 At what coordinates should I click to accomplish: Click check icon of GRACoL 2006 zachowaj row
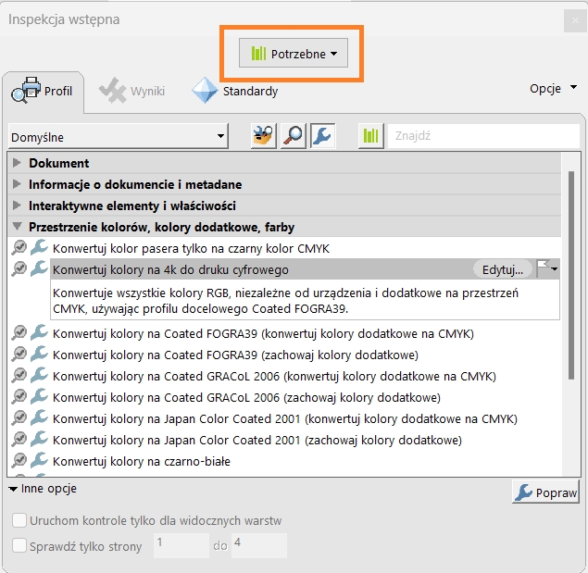tap(19, 397)
